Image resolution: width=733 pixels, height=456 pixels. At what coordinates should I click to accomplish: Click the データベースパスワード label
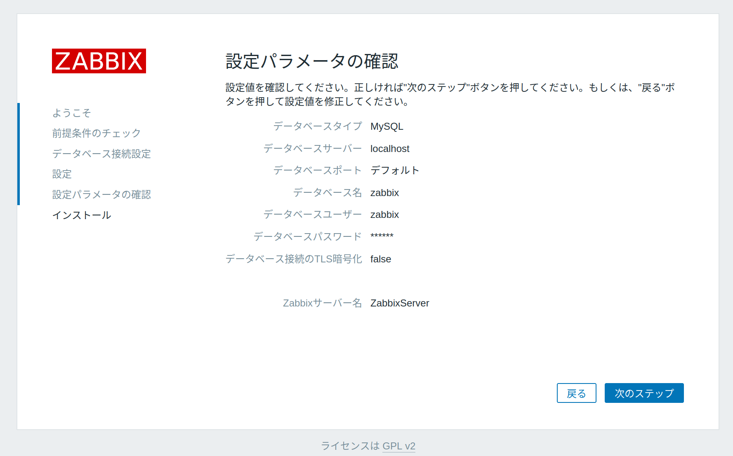pyautogui.click(x=308, y=237)
